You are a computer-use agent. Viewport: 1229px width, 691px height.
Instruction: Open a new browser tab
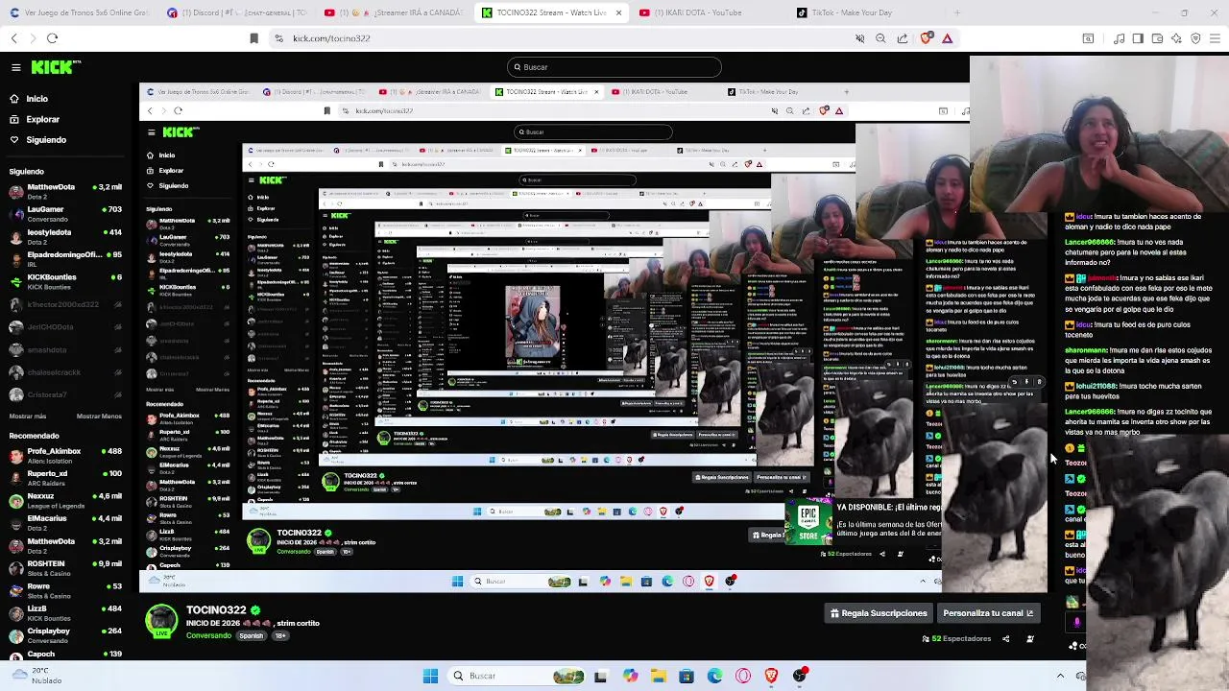click(x=958, y=12)
